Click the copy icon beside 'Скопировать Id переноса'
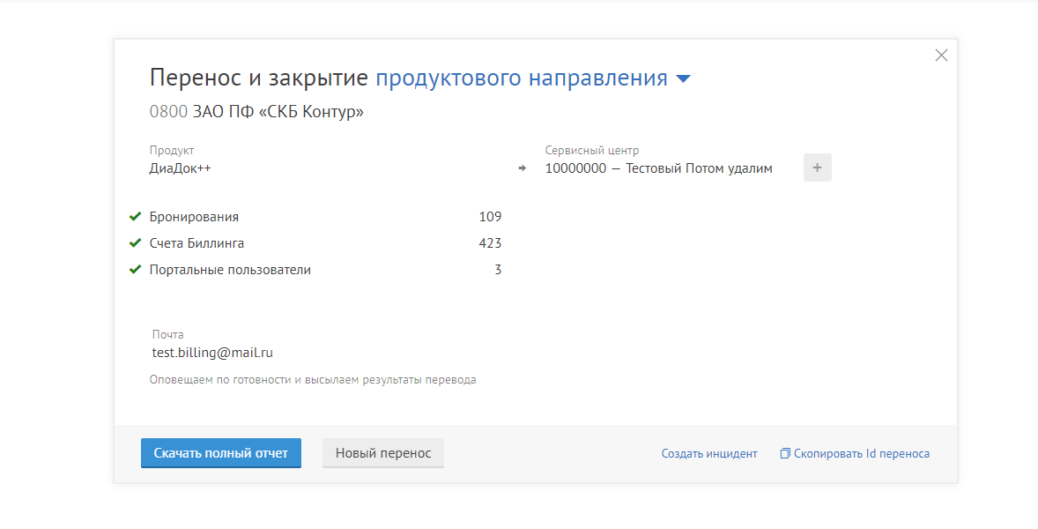Image resolution: width=1038 pixels, height=529 pixels. point(785,453)
